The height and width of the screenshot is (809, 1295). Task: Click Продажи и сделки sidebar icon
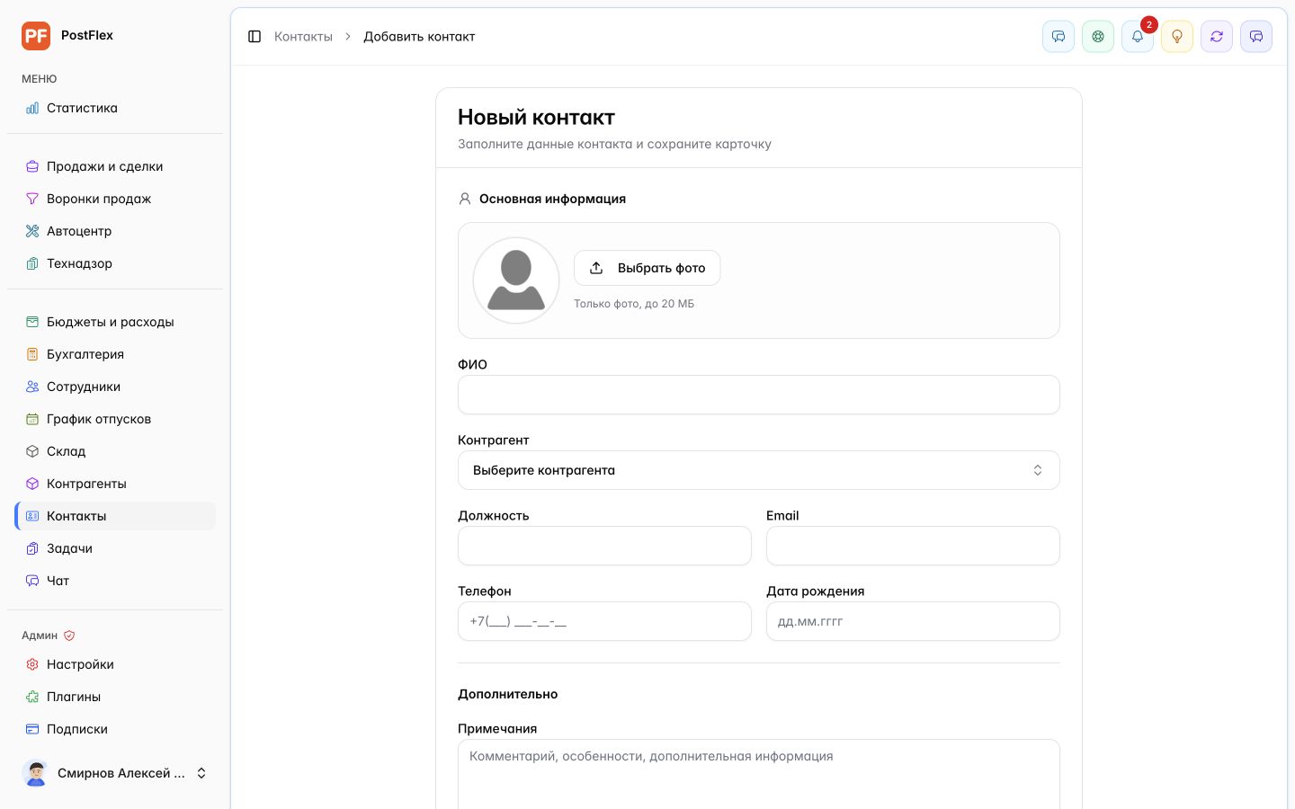(x=32, y=166)
